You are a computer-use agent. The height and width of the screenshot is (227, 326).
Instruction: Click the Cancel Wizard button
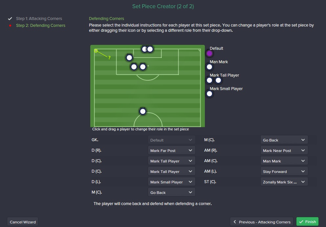(x=23, y=222)
